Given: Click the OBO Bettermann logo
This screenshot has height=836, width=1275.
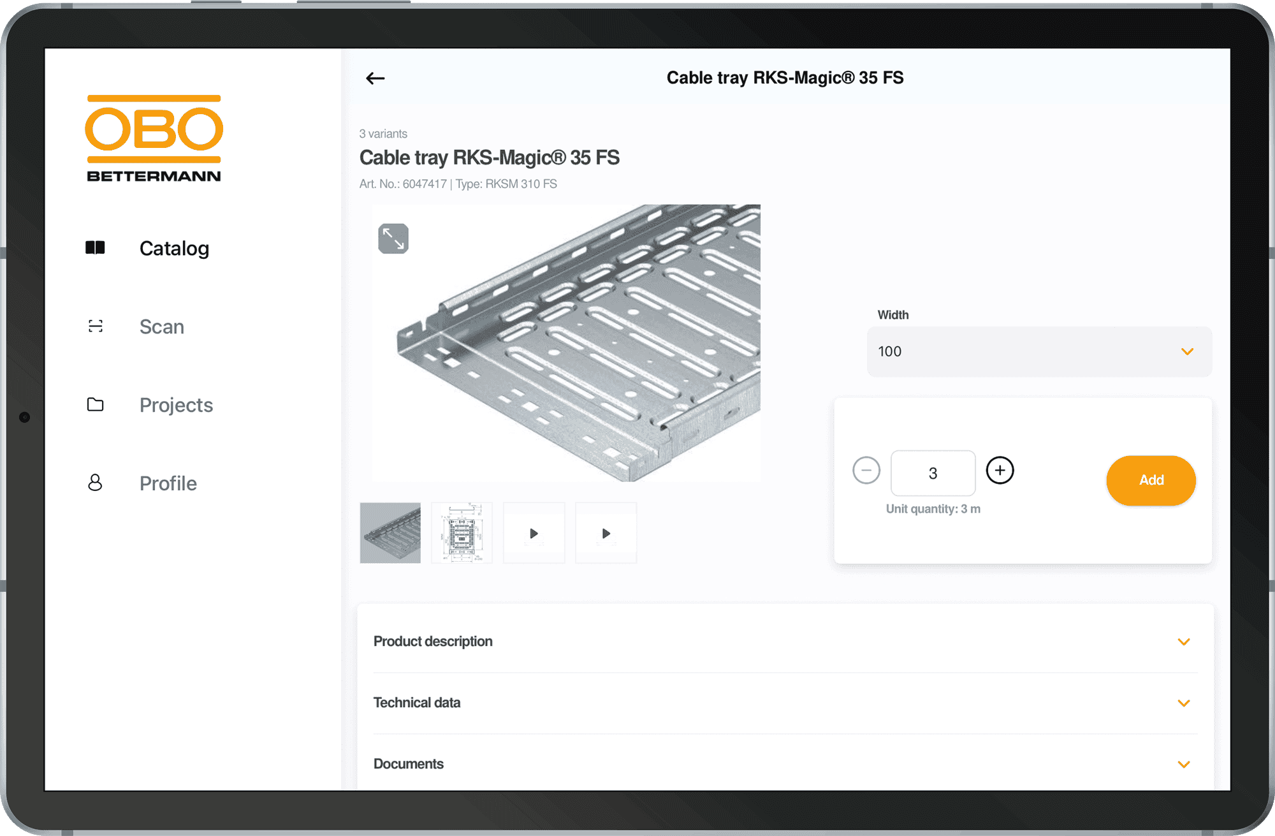Looking at the screenshot, I should (154, 138).
